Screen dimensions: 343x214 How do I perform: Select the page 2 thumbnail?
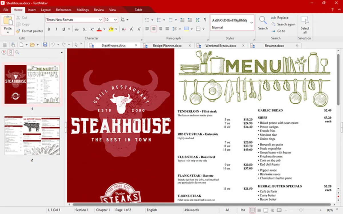(x=32, y=136)
